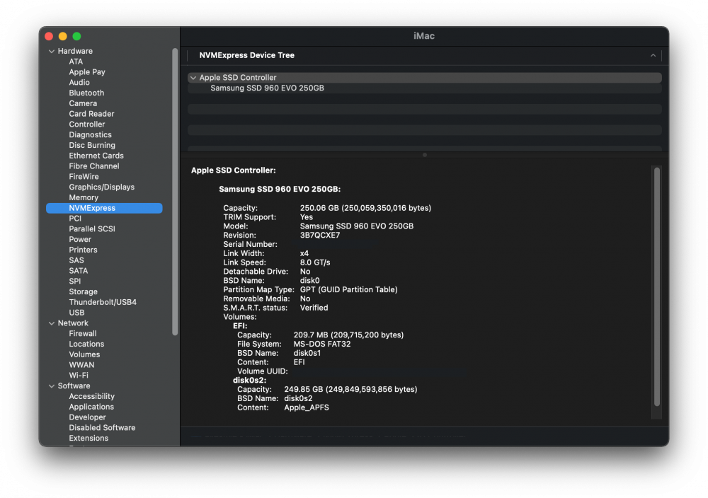
Task: Click the Capacity value 250.06 GB
Action: point(365,208)
